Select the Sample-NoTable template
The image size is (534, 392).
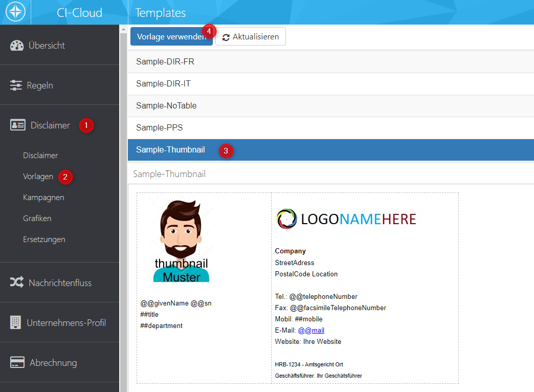coord(166,105)
